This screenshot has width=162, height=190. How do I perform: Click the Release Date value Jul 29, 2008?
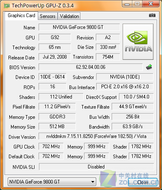point(55,57)
